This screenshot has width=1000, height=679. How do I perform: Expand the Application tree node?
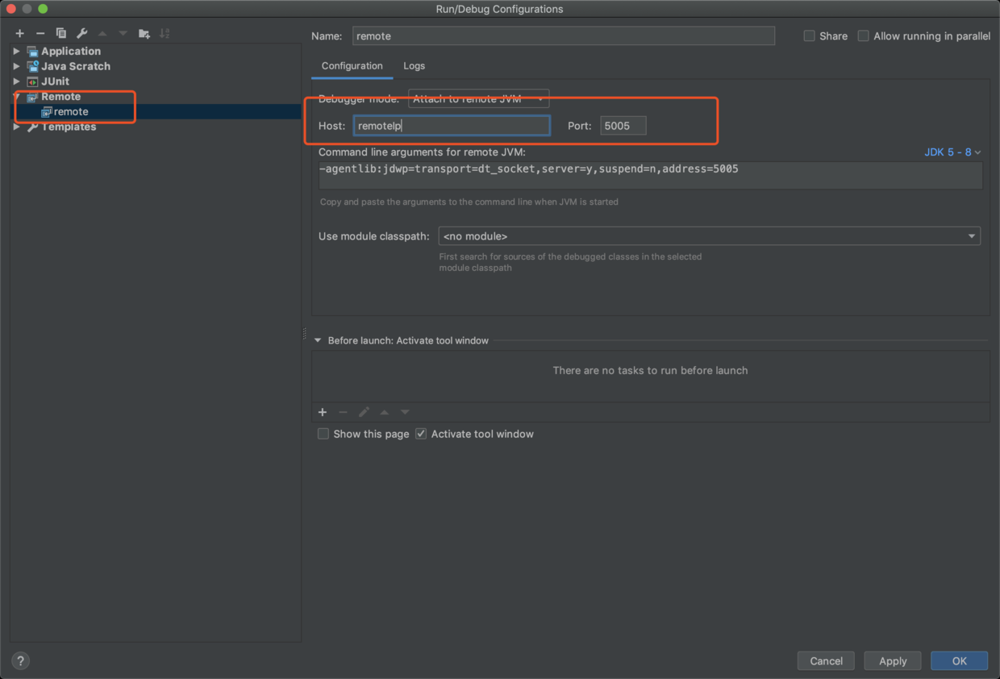(16, 51)
